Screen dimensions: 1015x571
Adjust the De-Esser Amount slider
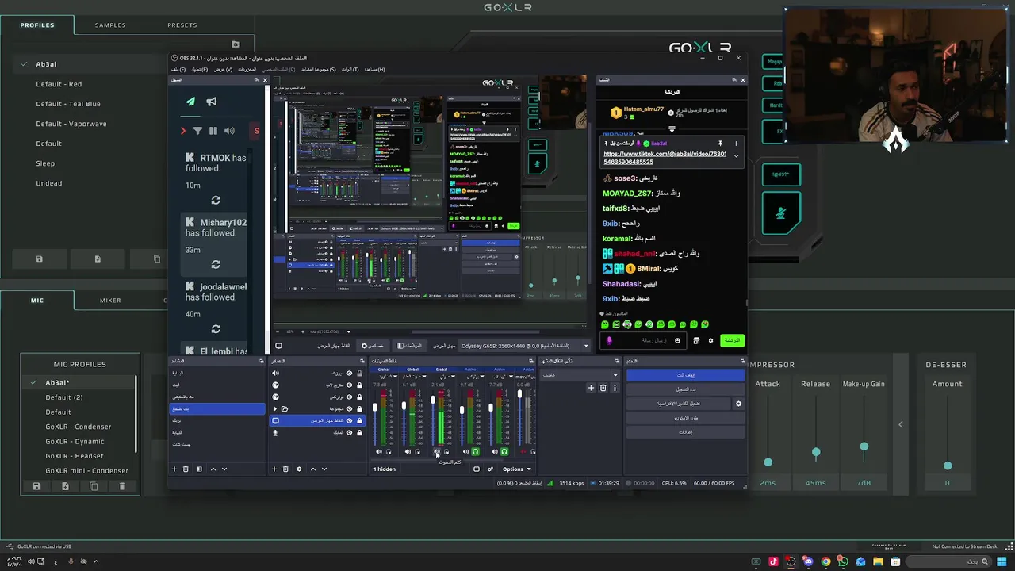[x=948, y=466]
